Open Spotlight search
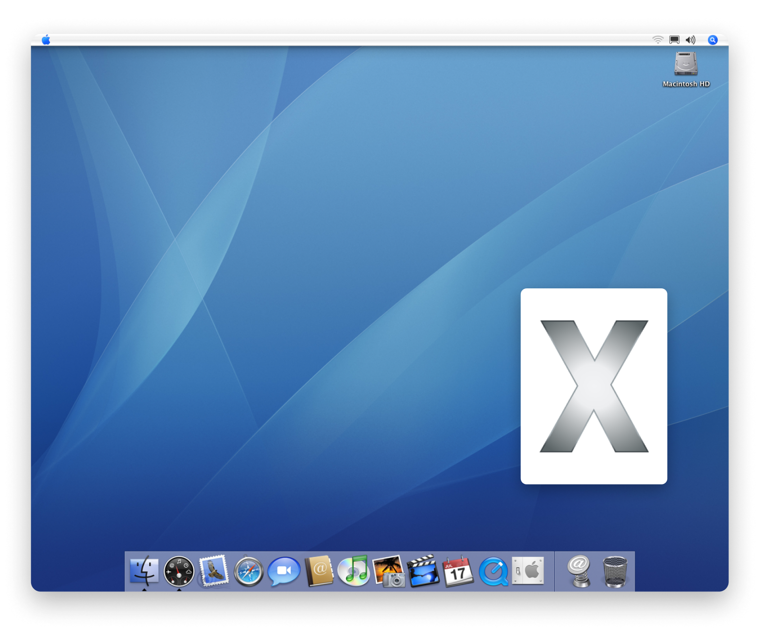Screen dimensions: 758x635 713,40
